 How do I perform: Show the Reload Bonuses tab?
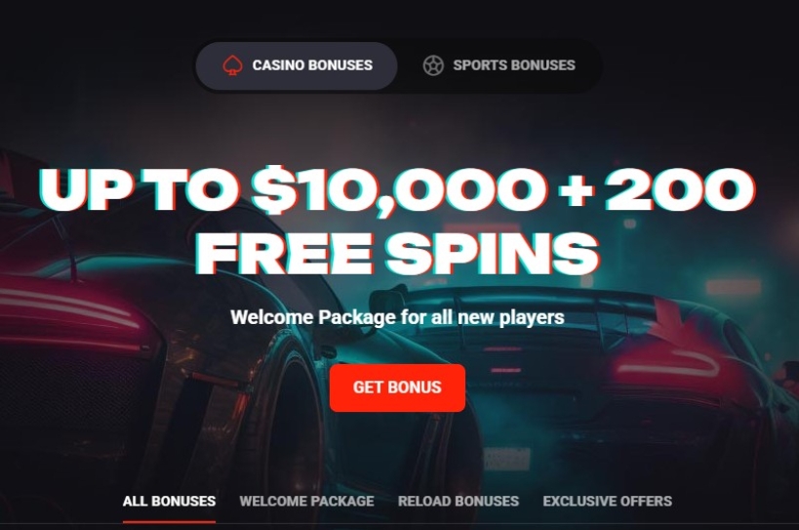point(459,502)
